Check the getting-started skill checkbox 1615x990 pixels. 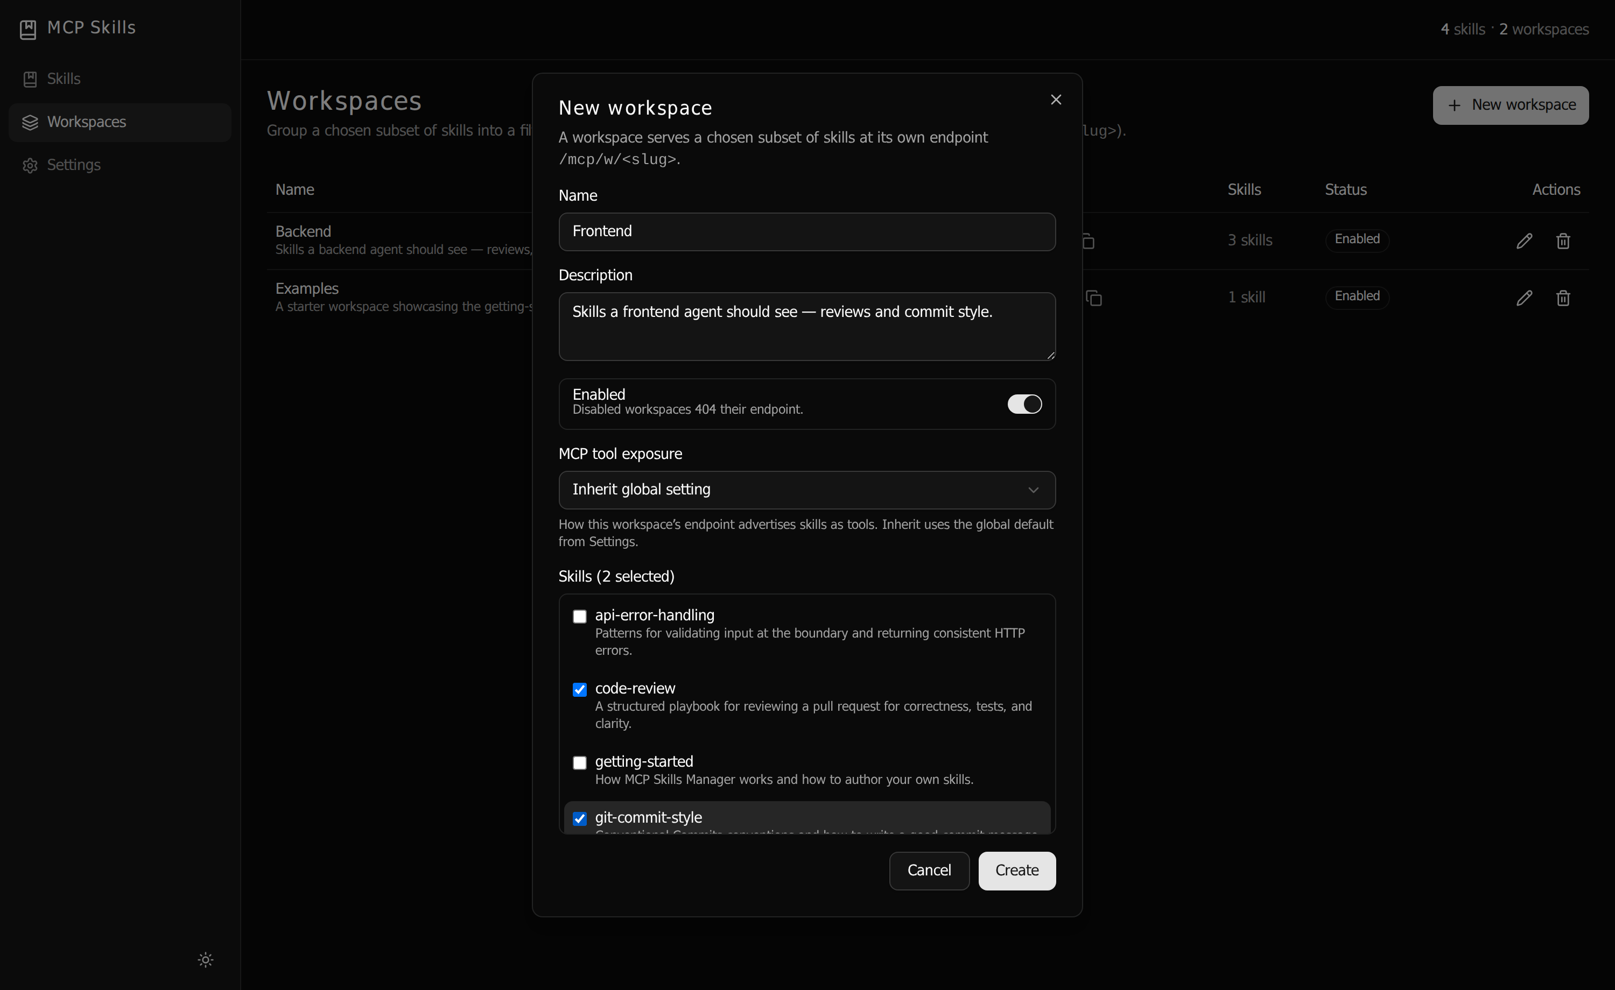tap(579, 762)
